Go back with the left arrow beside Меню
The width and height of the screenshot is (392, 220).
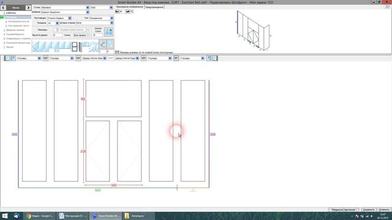pyautogui.click(x=3, y=7)
